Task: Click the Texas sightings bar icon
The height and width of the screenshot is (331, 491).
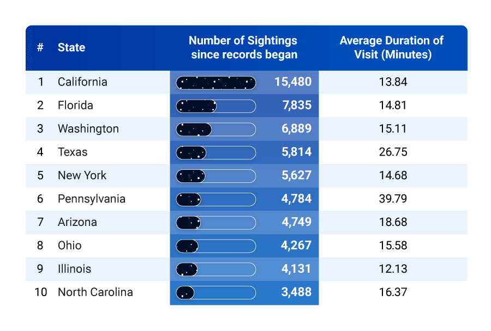Action: click(x=191, y=152)
